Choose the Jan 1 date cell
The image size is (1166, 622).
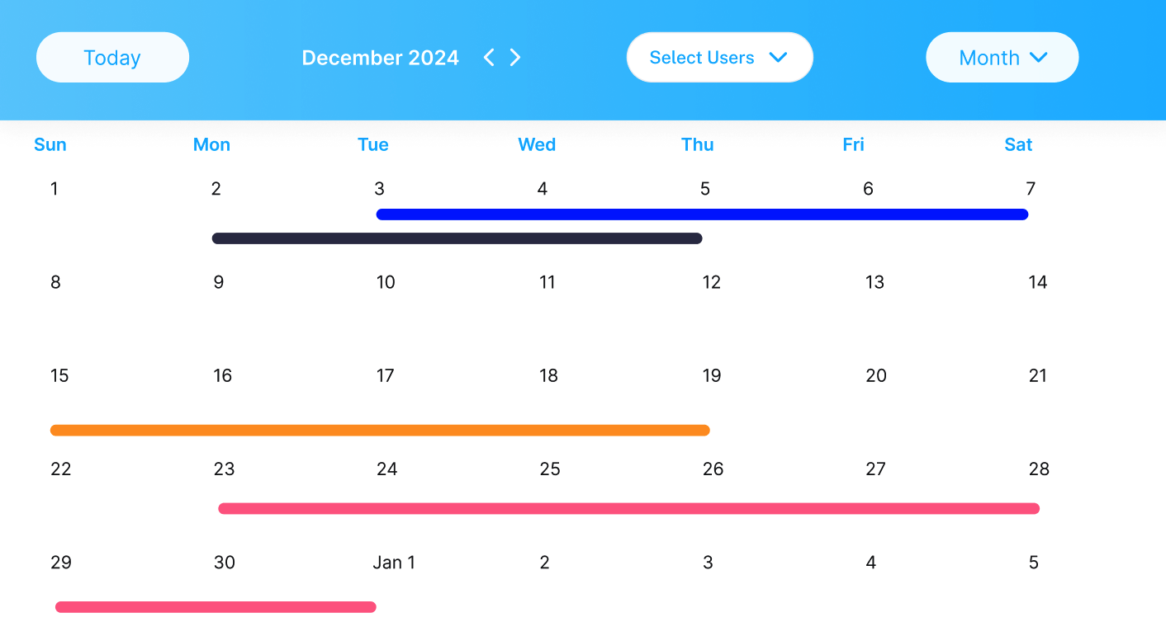coord(394,563)
